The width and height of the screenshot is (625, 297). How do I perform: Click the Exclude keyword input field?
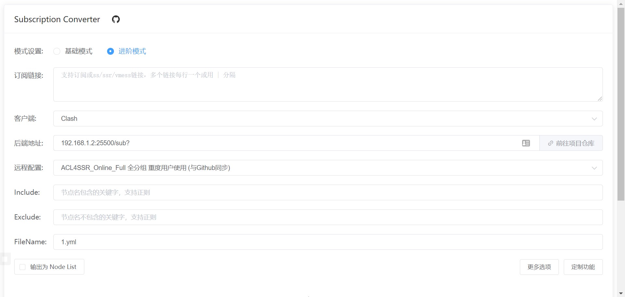tap(328, 218)
